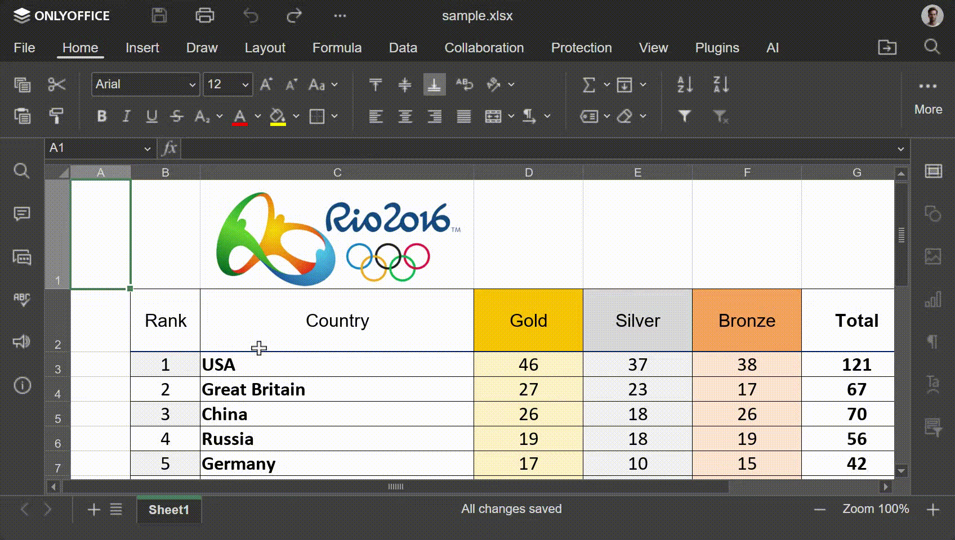
Task: Toggle Strikethrough formatting
Action: [177, 116]
